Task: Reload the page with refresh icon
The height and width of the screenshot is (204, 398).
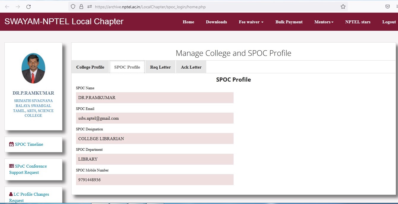Action: (x=28, y=7)
